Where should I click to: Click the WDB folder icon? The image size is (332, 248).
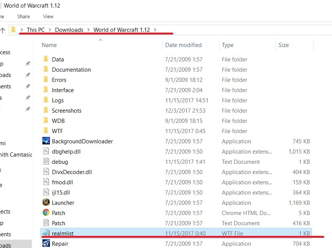pos(46,121)
